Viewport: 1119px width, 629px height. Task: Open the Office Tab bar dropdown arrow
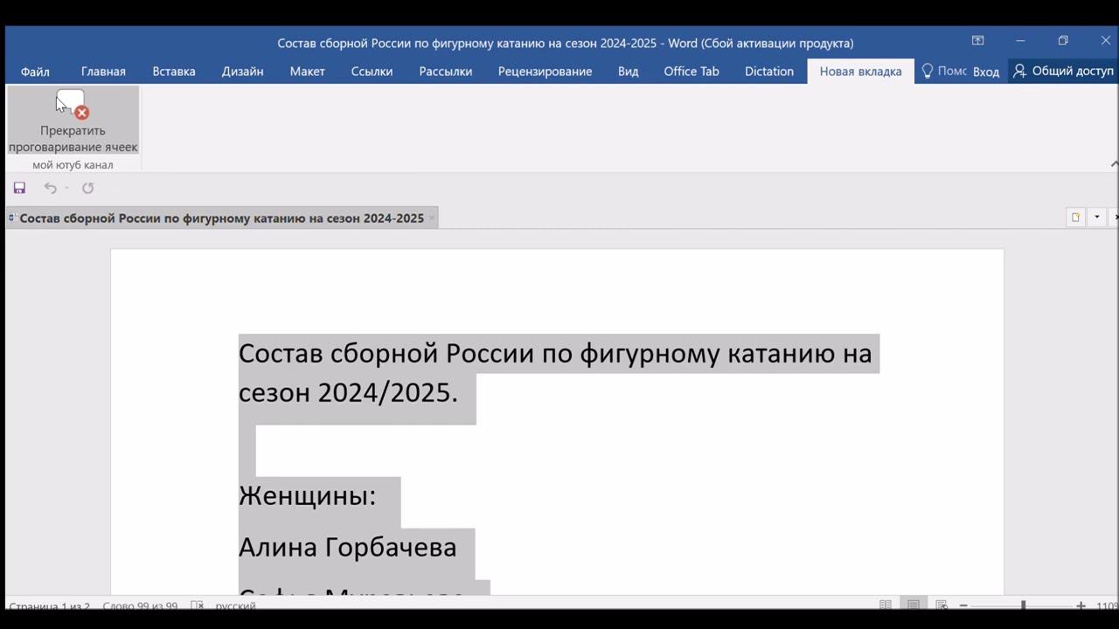tap(1096, 218)
